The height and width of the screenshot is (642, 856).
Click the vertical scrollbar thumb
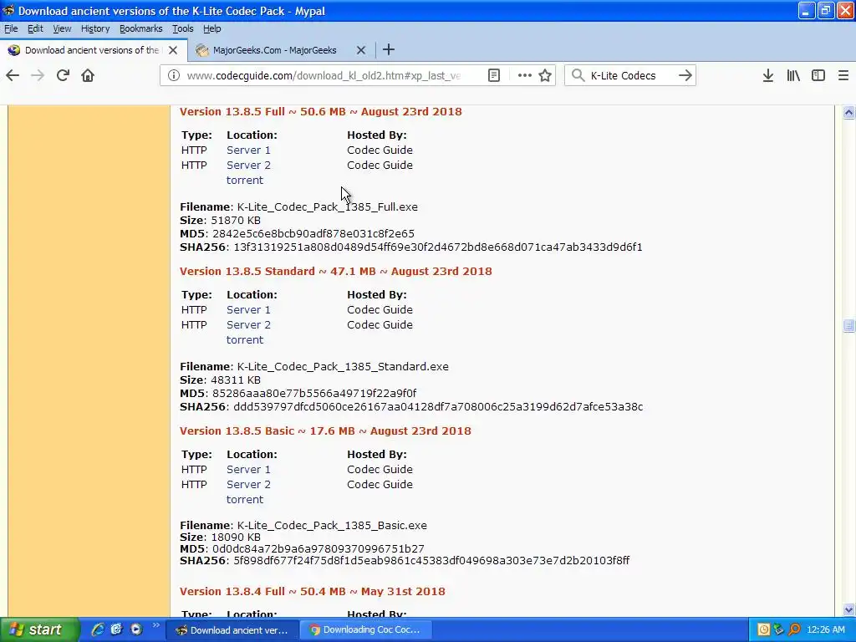coord(848,325)
